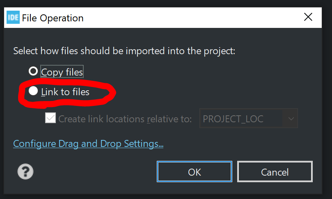Click the IDE logo in title bar
This screenshot has height=199, width=332.
pos(13,17)
